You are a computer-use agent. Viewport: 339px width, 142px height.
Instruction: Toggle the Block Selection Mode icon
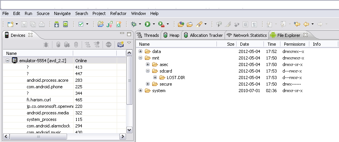click(245, 24)
